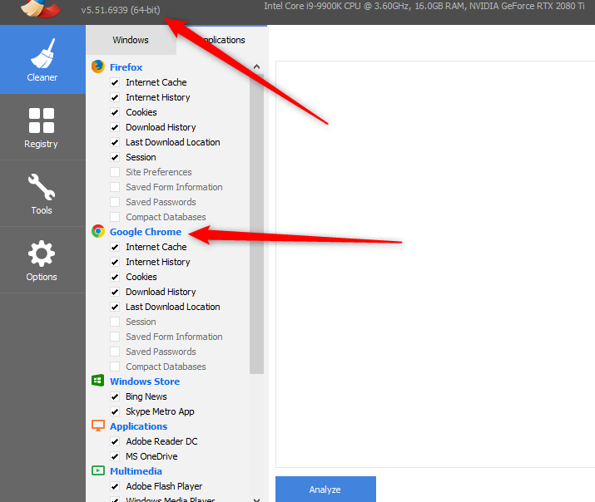Enable Chrome Compact Databases checkbox
The image size is (595, 502).
[x=115, y=367]
